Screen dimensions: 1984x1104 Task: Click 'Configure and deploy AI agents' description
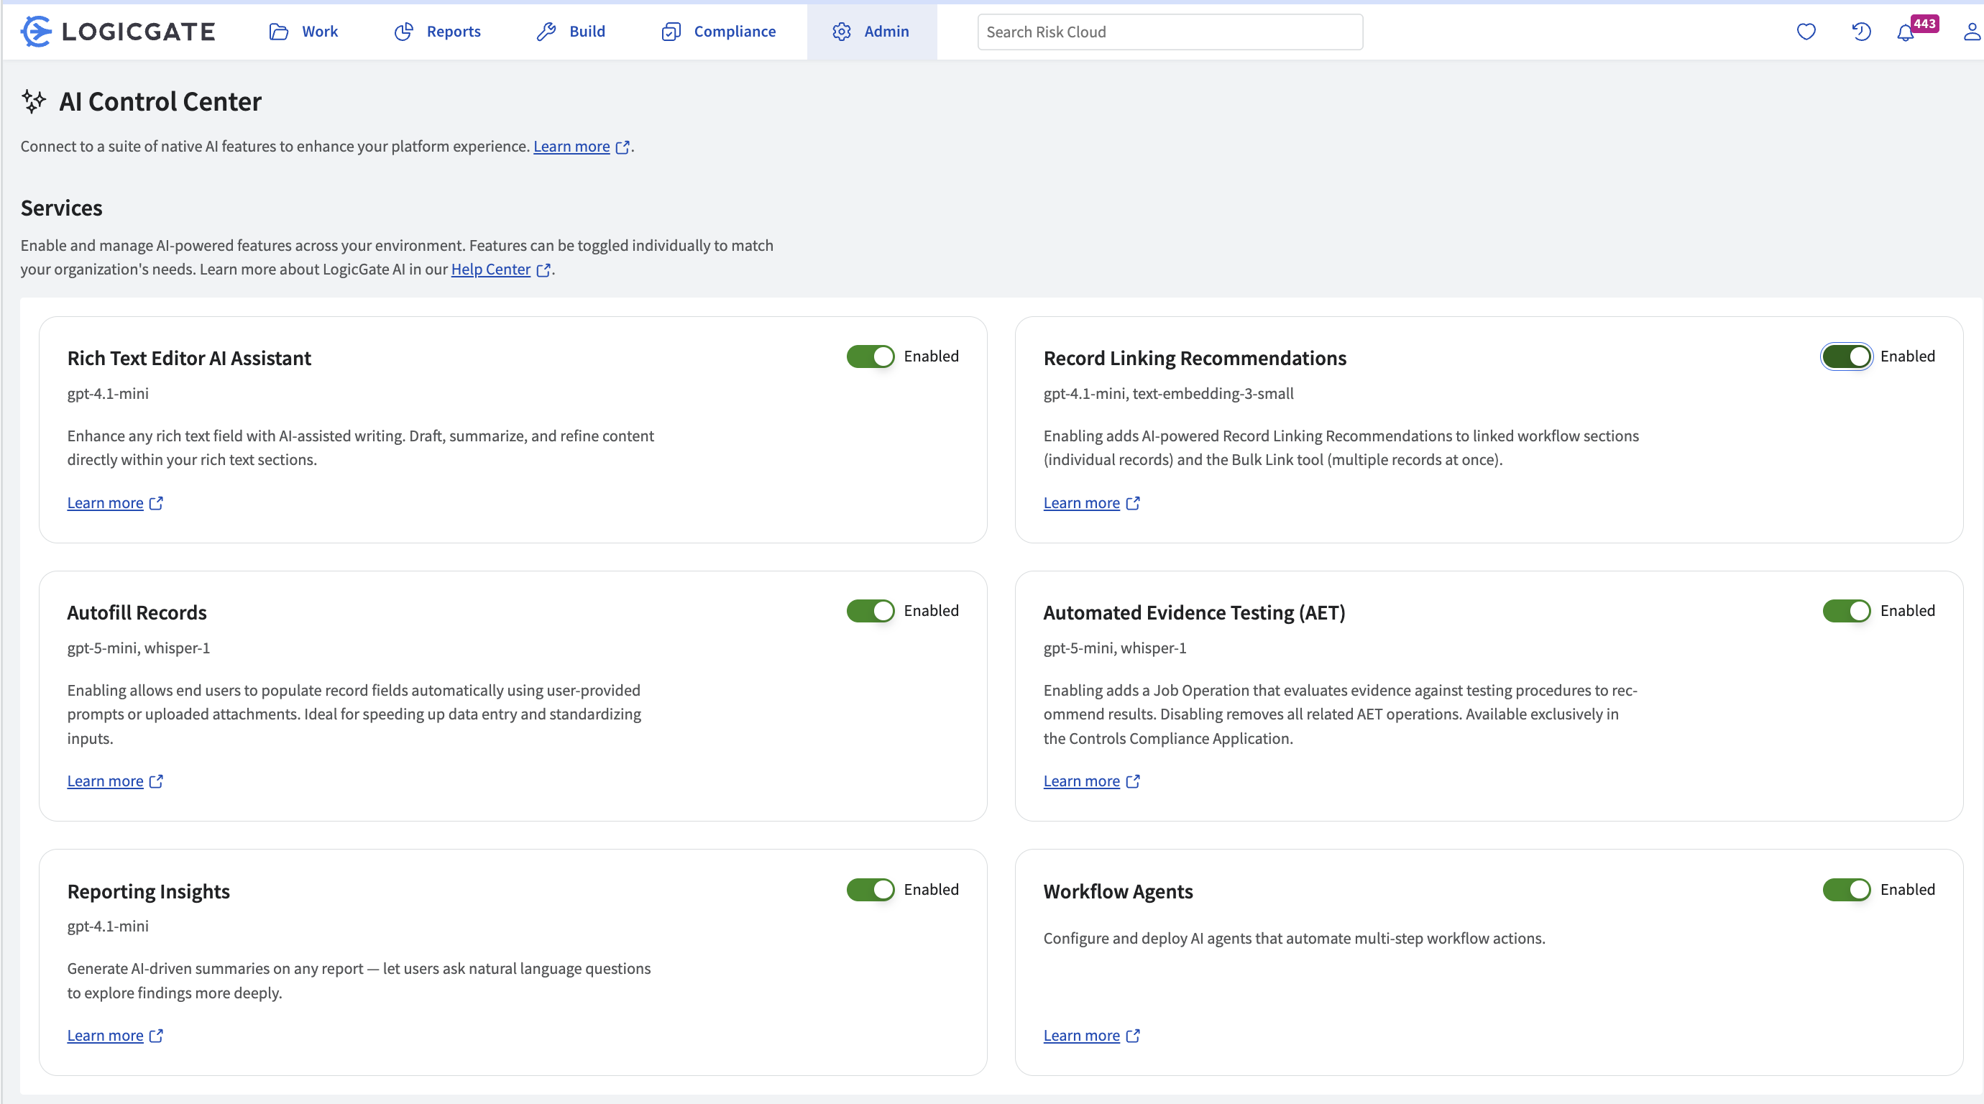tap(1294, 939)
